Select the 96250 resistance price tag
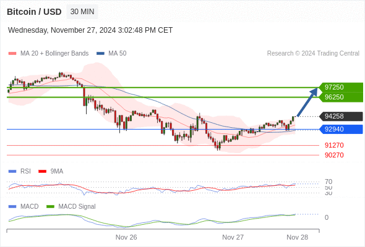This screenshot has width=365, height=247. tap(341, 97)
